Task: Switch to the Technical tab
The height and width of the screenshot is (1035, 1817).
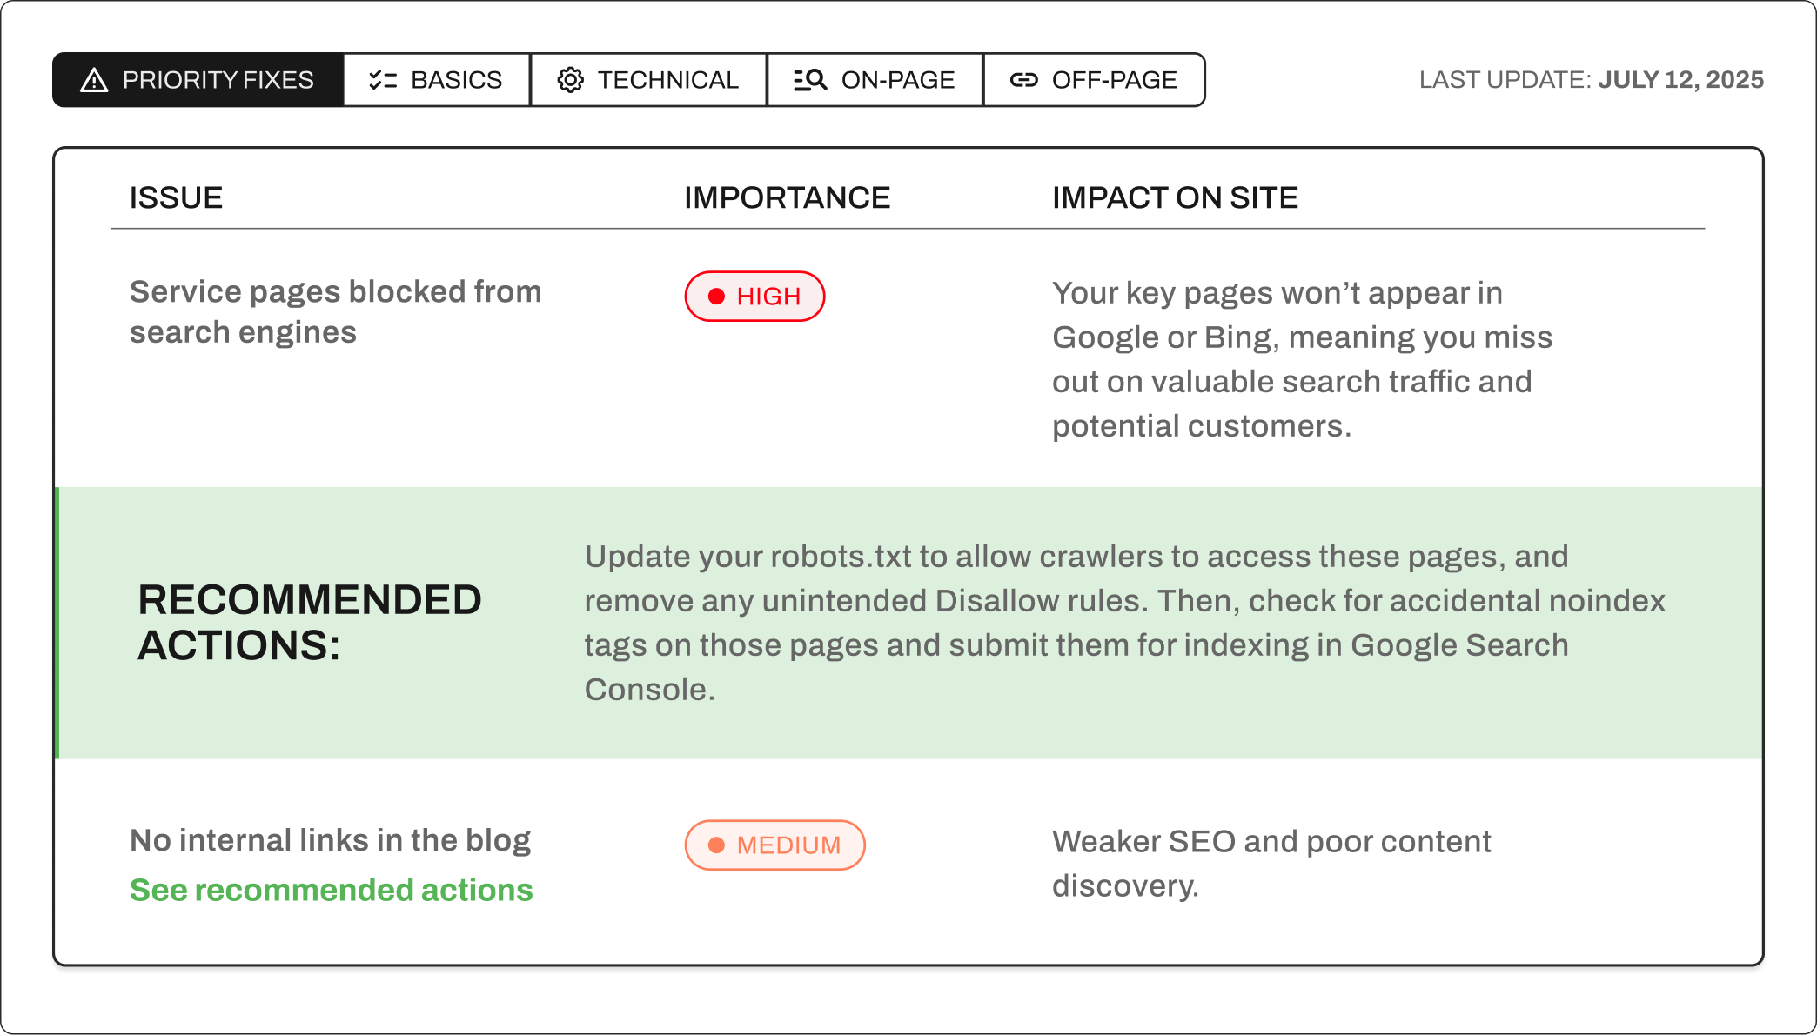Action: click(648, 80)
